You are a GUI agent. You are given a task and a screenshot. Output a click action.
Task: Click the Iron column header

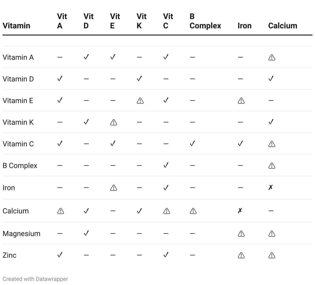245,26
